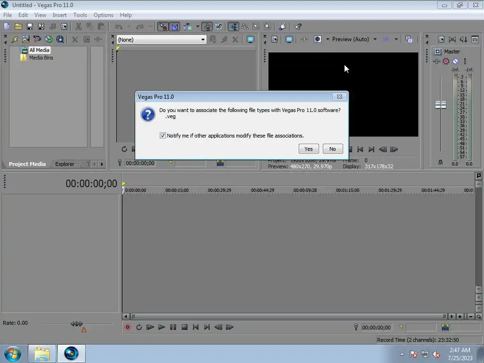This screenshot has width=484, height=363.
Task: Switch to Explorer tab
Action: [64, 164]
